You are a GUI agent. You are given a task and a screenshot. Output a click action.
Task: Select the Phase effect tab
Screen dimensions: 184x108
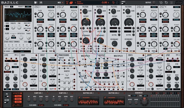[18, 96]
